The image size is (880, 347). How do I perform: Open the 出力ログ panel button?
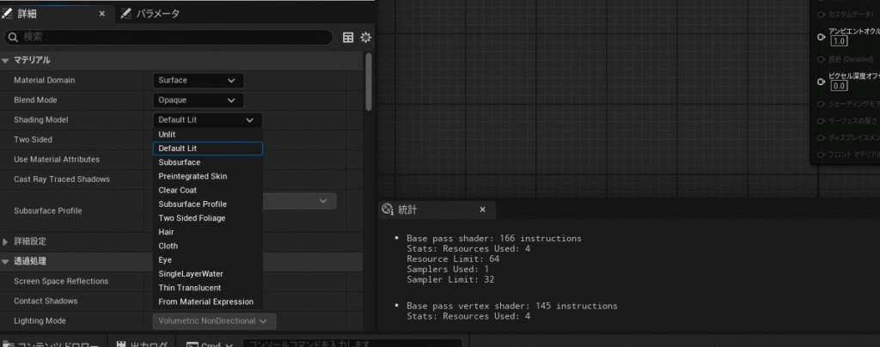(143, 343)
